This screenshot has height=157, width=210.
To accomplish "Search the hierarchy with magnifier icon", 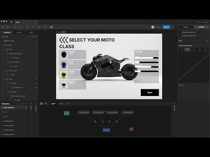I will click(32, 37).
